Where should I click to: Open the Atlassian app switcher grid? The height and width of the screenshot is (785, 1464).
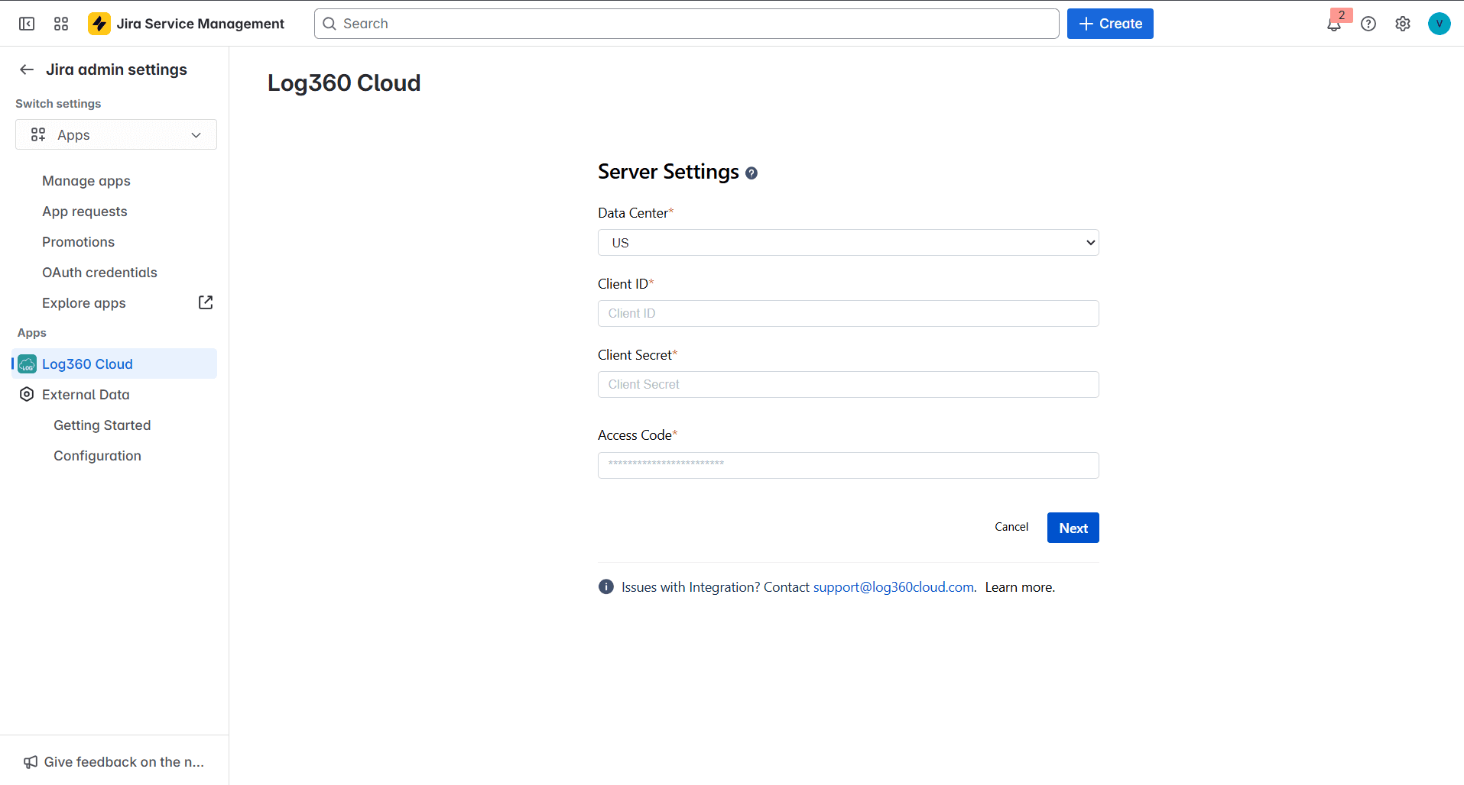click(x=61, y=24)
